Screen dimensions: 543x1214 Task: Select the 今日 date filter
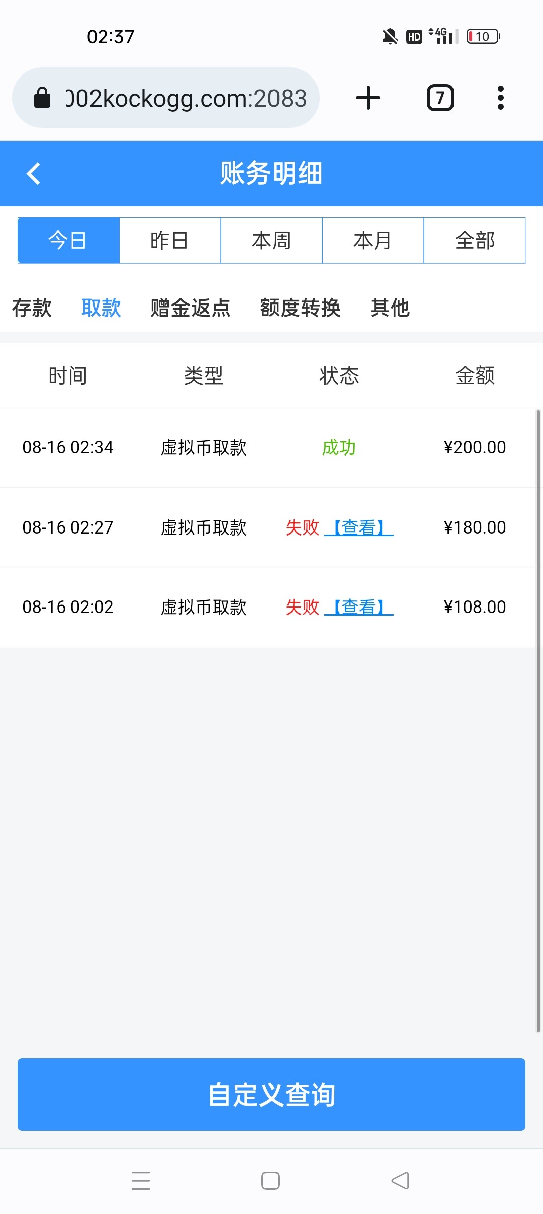(x=68, y=241)
